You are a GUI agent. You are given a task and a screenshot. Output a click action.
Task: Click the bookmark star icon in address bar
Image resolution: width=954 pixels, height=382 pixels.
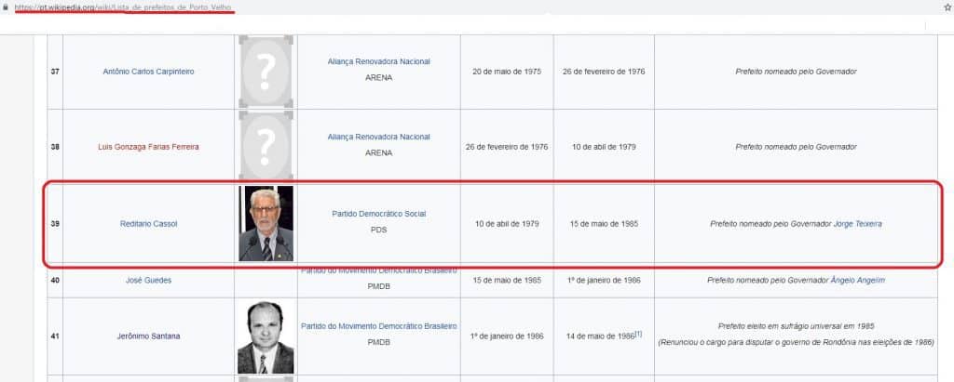click(x=947, y=7)
